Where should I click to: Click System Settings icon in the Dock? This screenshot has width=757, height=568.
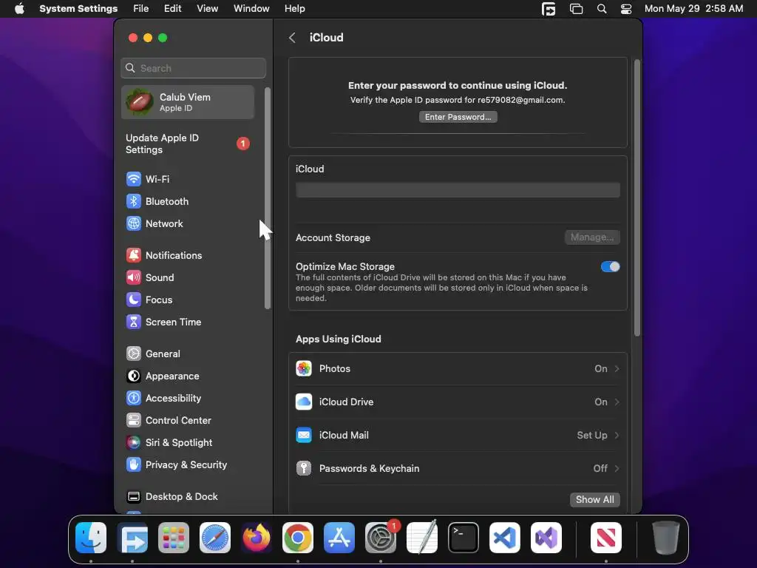(x=381, y=538)
